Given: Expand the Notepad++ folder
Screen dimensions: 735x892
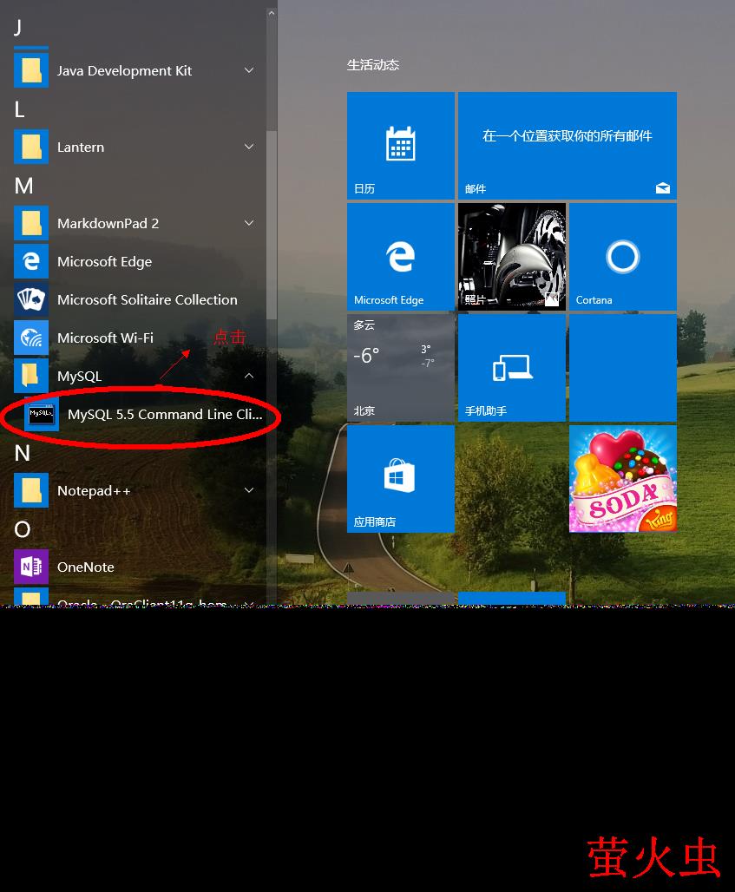Looking at the screenshot, I should (x=249, y=491).
